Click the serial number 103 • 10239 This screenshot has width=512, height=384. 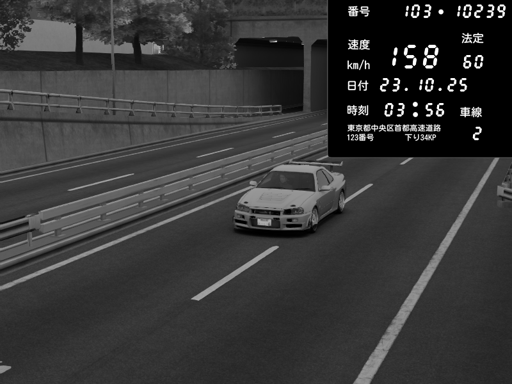(x=455, y=12)
